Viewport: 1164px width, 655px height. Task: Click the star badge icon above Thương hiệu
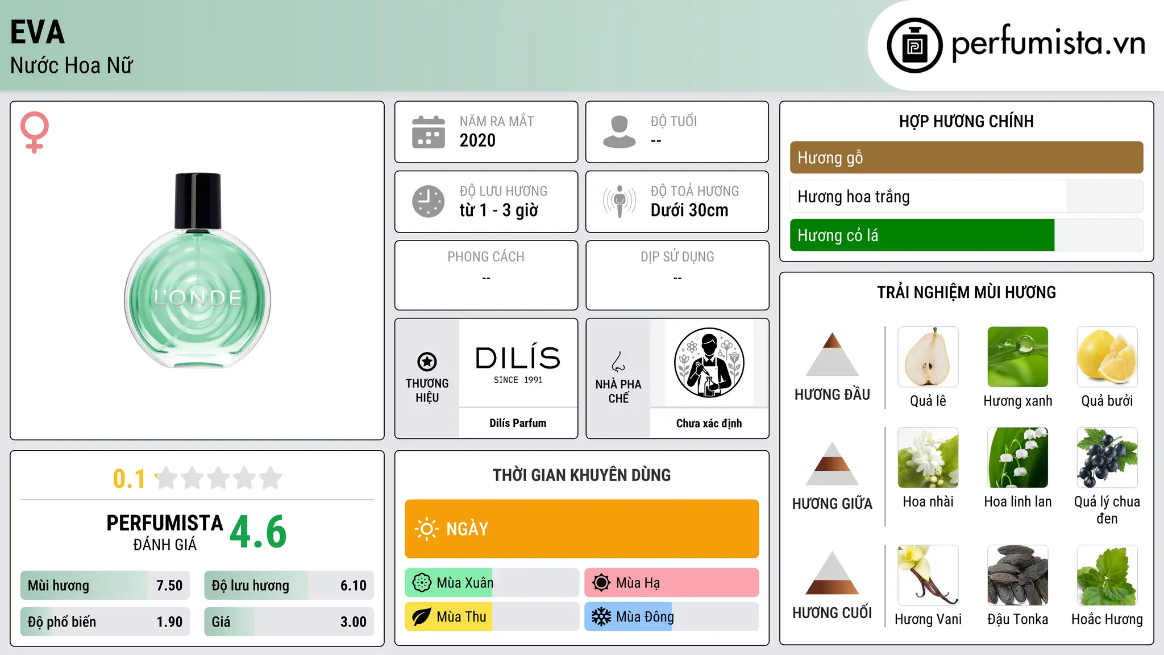click(x=427, y=361)
